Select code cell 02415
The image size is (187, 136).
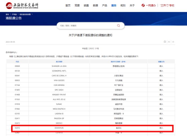coord(17,123)
